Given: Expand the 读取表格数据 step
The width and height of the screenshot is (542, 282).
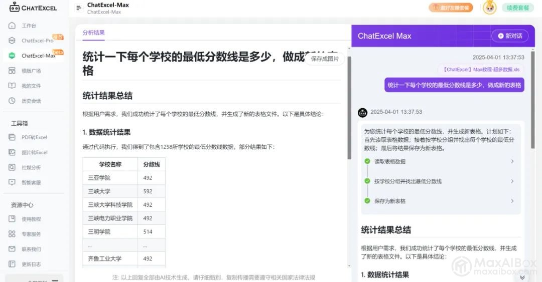Looking at the screenshot, I should pyautogui.click(x=512, y=161).
